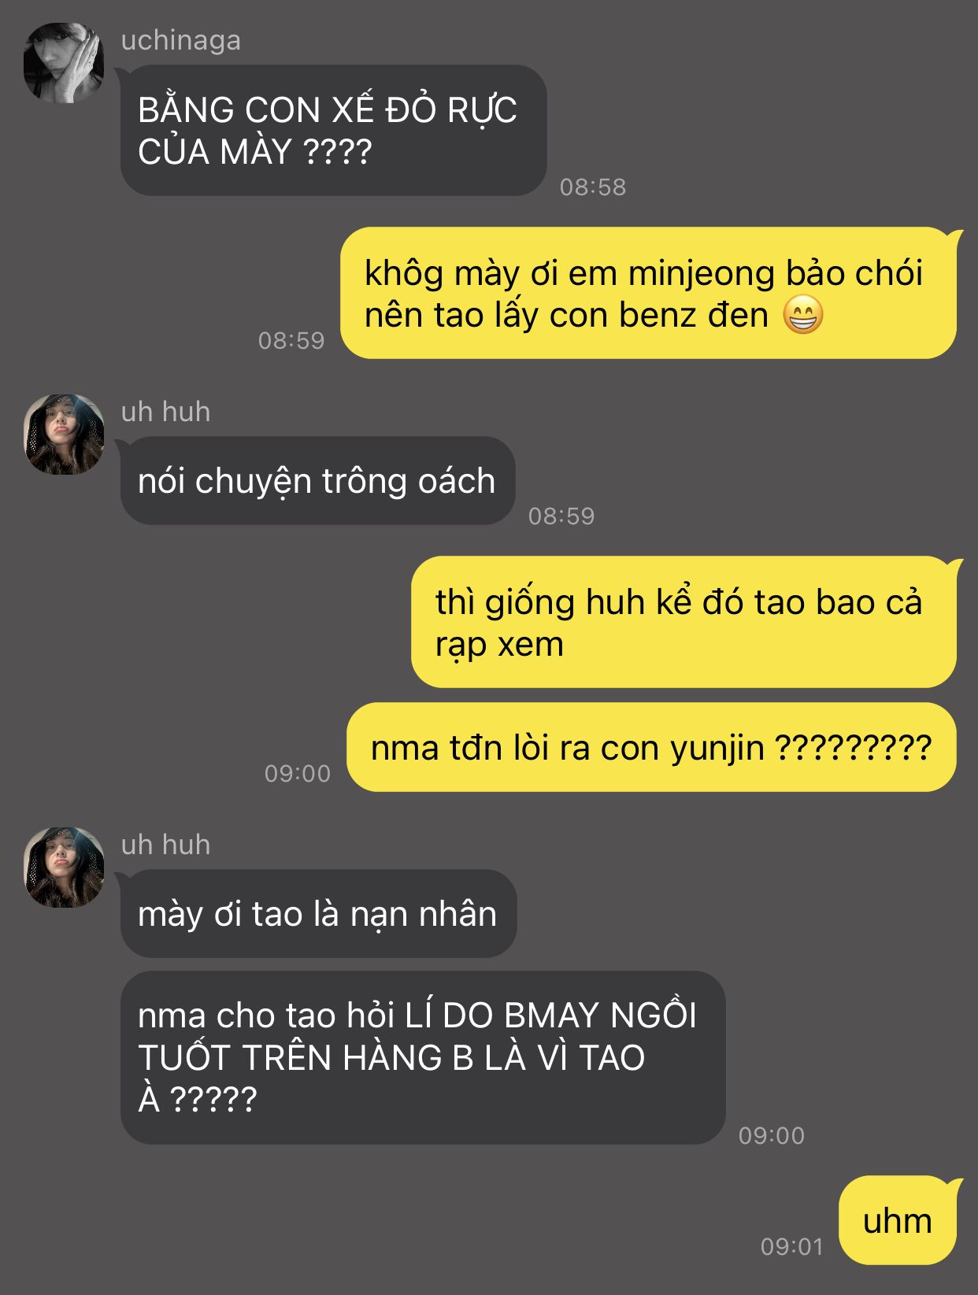Tap 09:00 timestamp next to yunjin message

point(298,773)
